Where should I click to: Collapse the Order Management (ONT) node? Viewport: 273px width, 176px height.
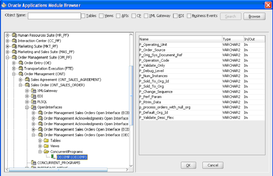14,74
